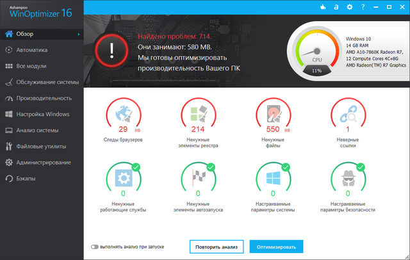410x260 pixels.
Task: Click the browser traces globe icon
Action: click(122, 115)
